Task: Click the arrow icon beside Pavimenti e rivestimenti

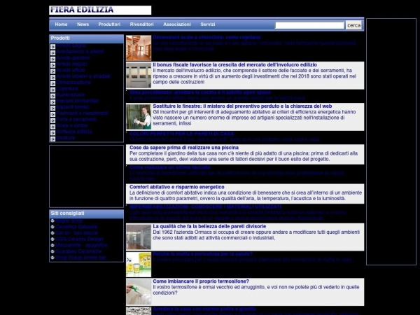Action: point(52,114)
